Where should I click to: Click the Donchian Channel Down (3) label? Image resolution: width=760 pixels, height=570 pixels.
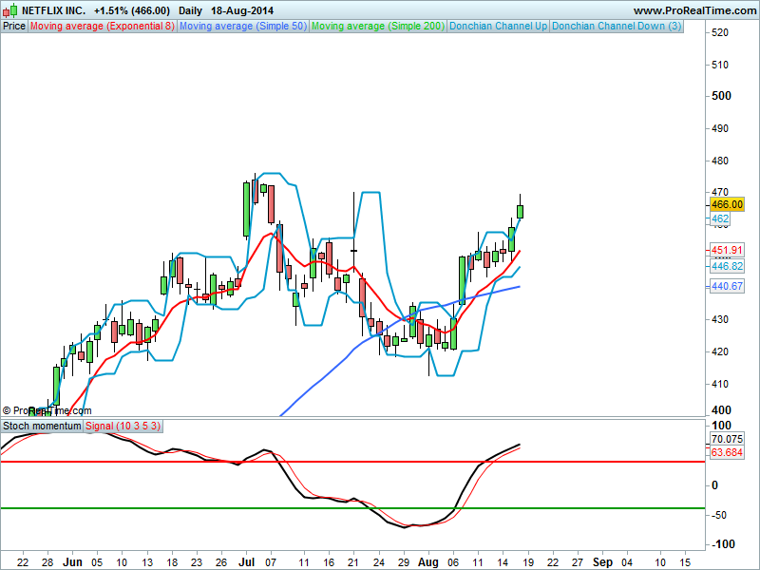pos(617,27)
